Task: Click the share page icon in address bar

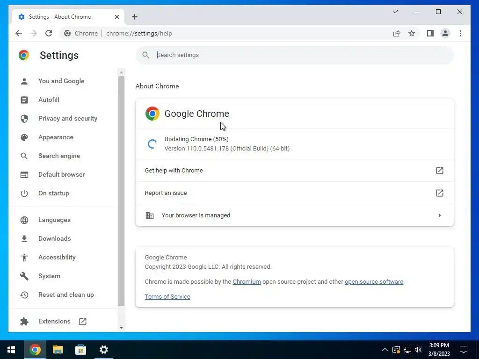Action: [x=397, y=33]
